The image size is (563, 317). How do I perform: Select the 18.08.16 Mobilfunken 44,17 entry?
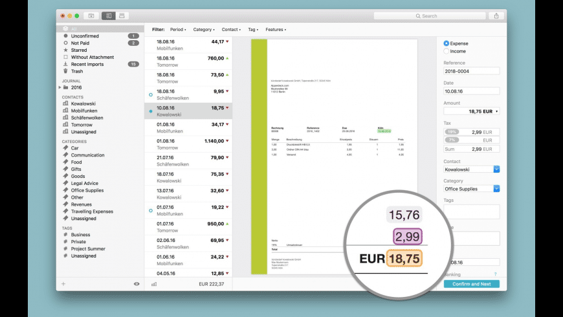188,45
